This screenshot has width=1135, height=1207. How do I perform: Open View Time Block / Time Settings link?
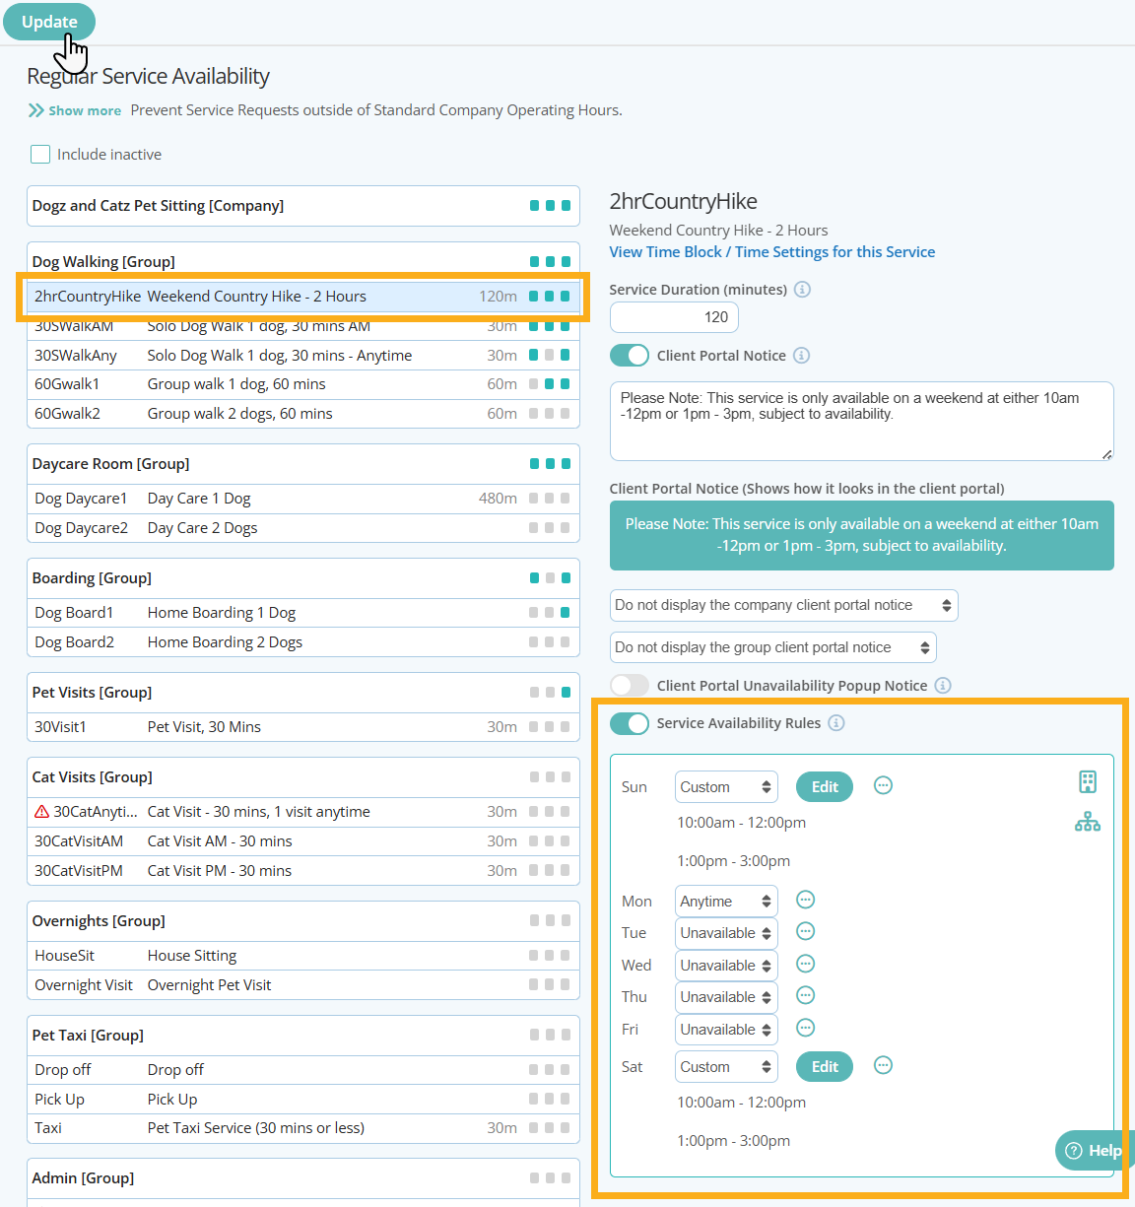(771, 251)
